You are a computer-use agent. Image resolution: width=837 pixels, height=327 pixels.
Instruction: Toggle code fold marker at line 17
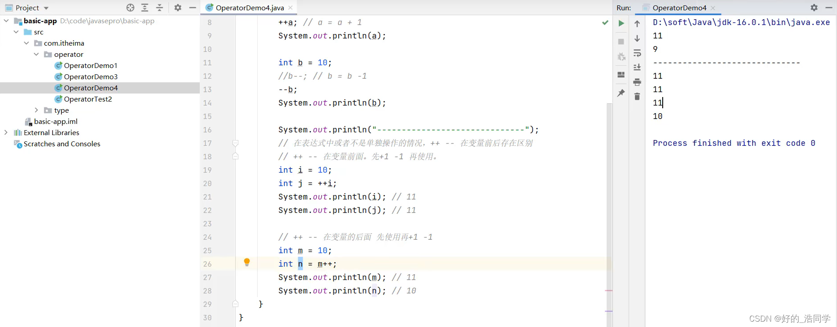tap(235, 143)
